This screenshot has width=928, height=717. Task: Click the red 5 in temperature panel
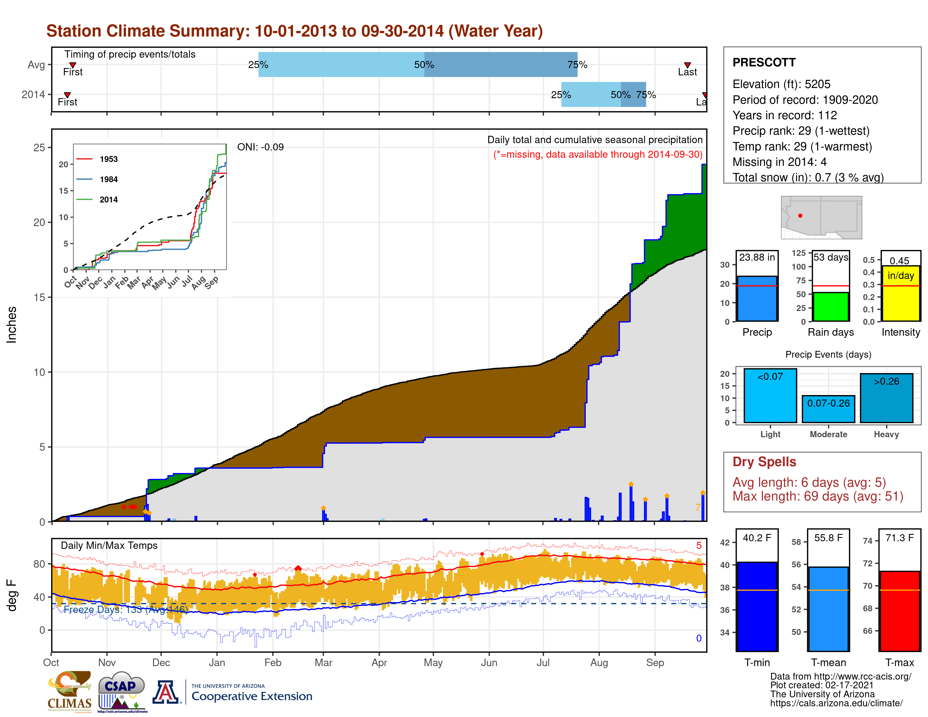point(699,545)
